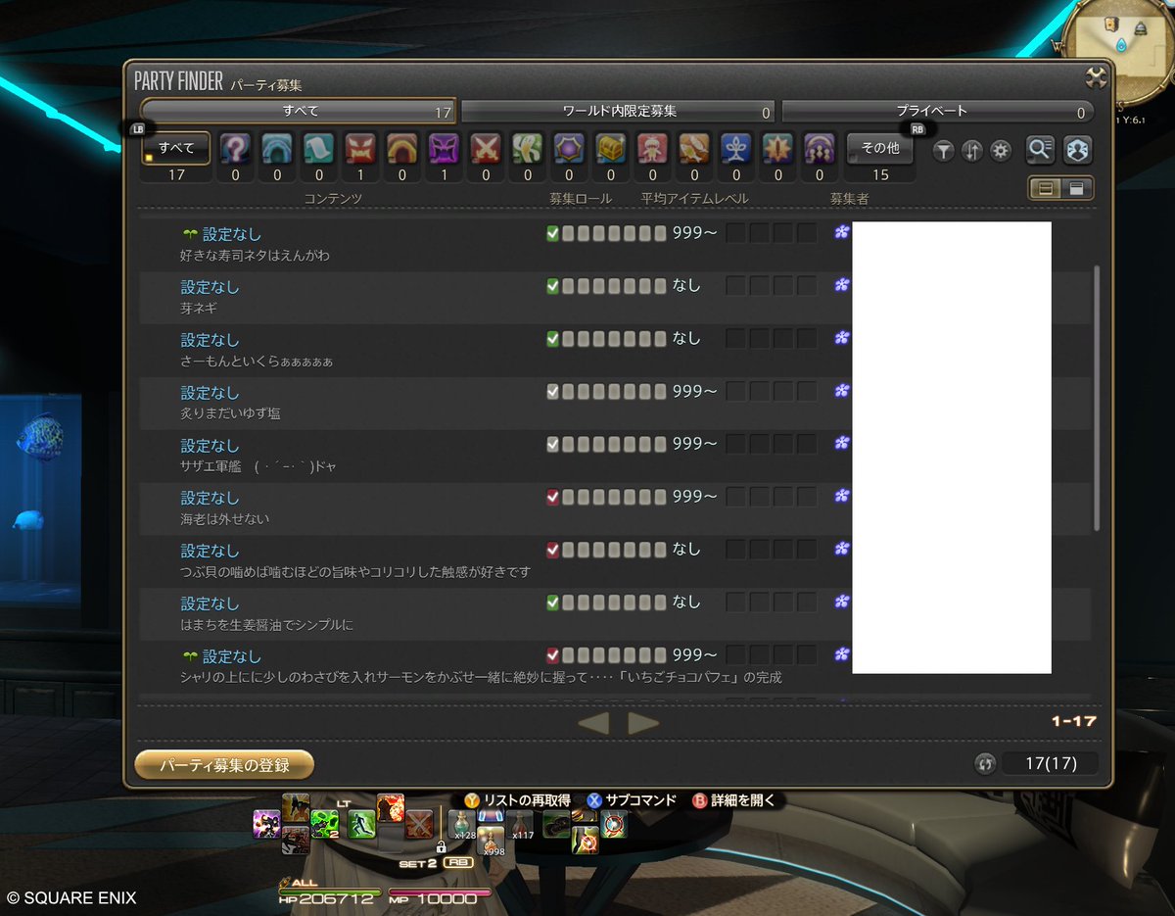The image size is (1175, 916).
Task: Select the High-end Duty purple demon icon
Action: (445, 149)
